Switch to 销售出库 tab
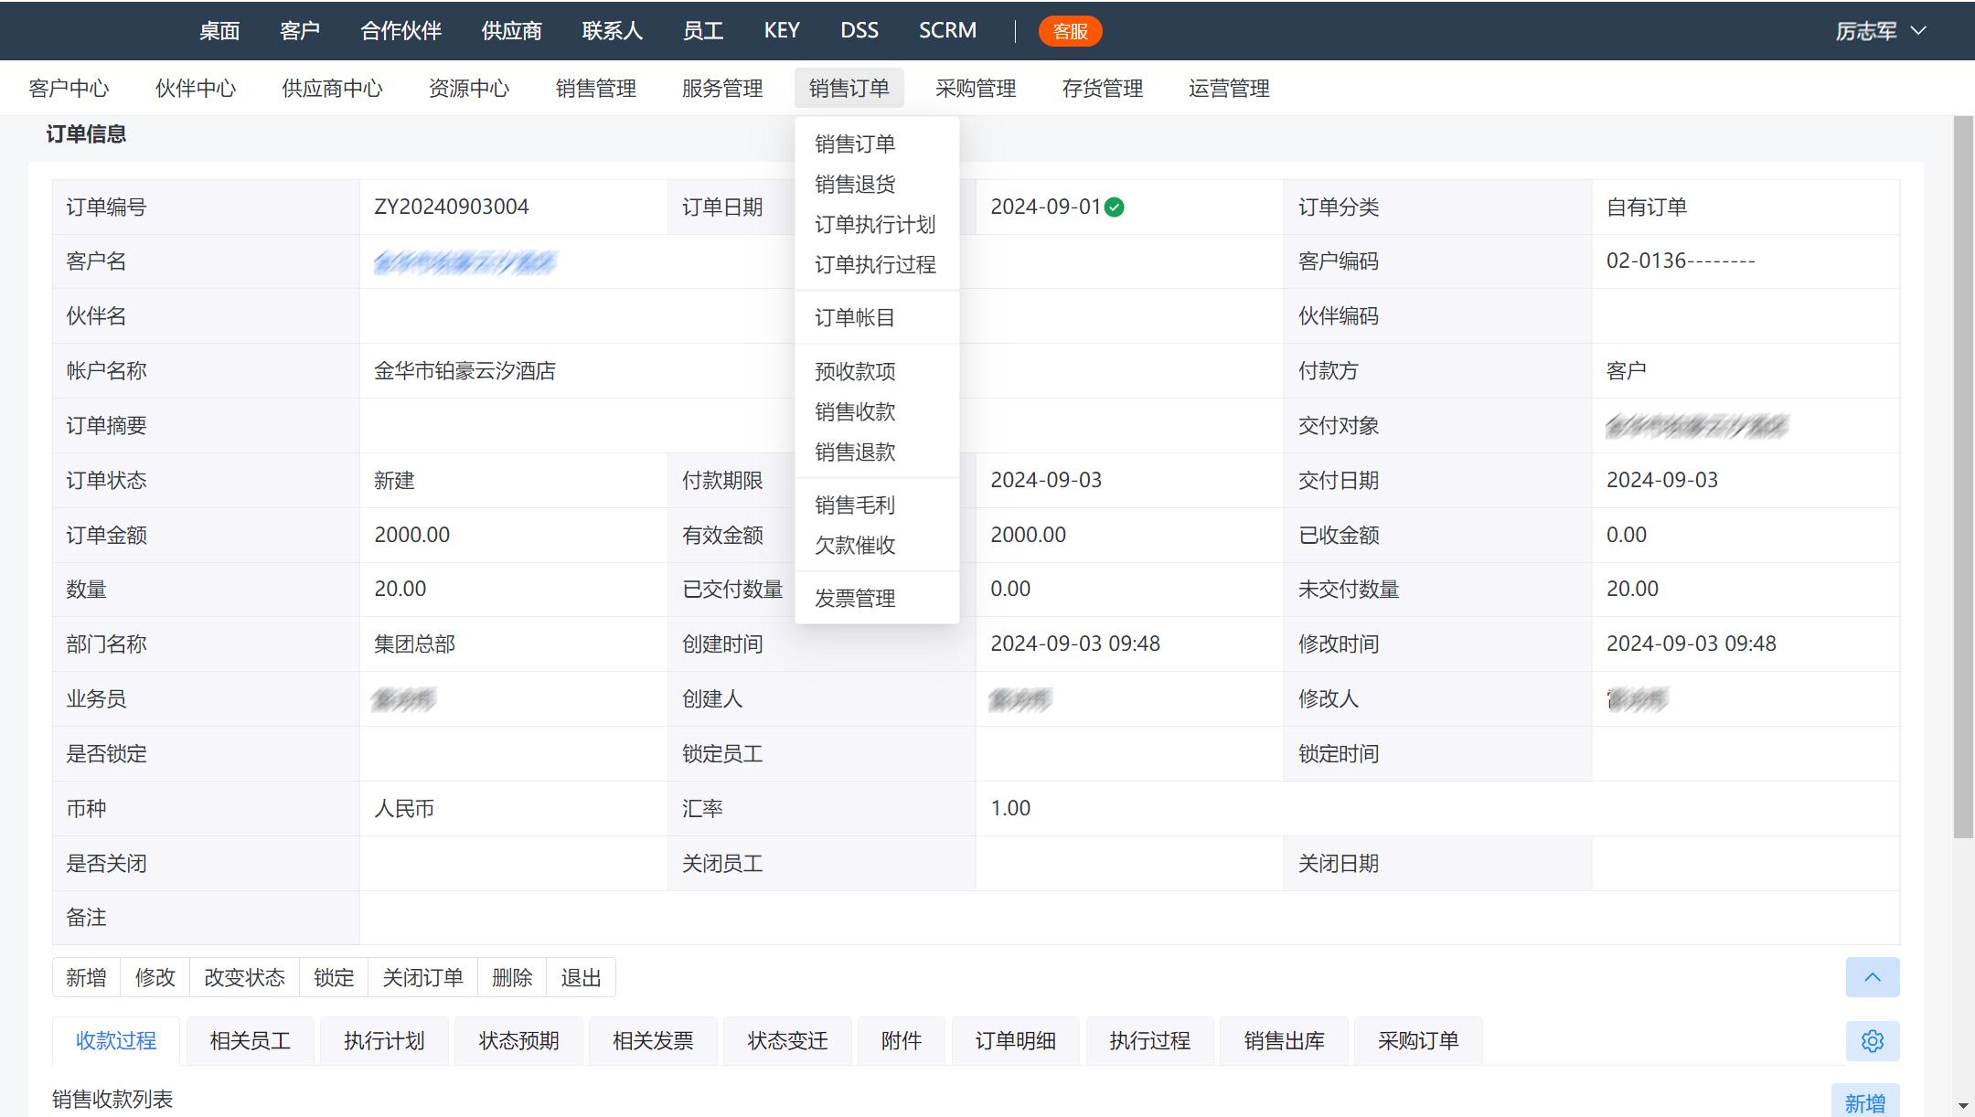The height and width of the screenshot is (1117, 1975). pyautogui.click(x=1284, y=1041)
